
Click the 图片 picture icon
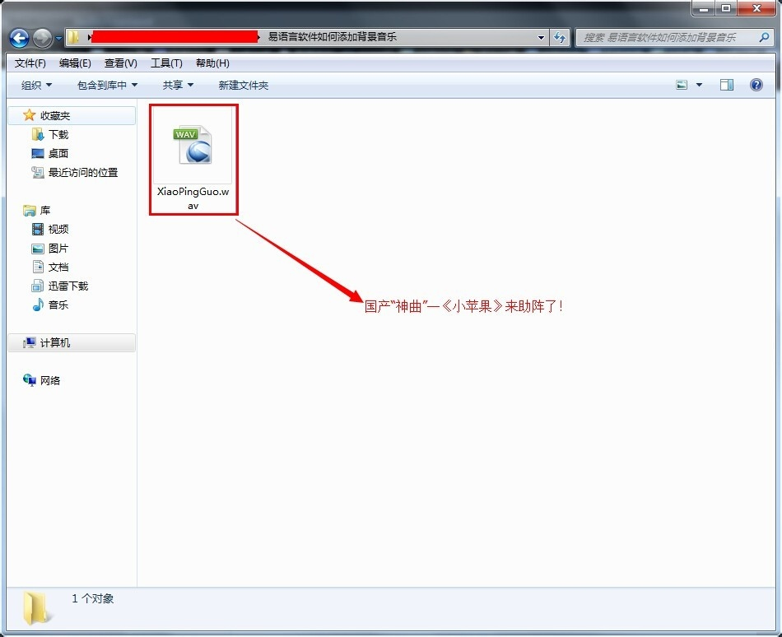(37, 249)
